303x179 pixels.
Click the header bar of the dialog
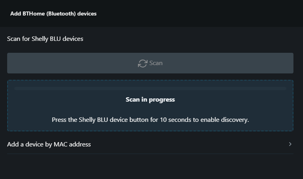click(199, 13)
